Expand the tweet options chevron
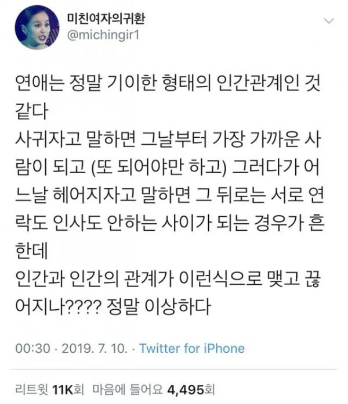This screenshot has height=404, width=348. click(x=329, y=21)
